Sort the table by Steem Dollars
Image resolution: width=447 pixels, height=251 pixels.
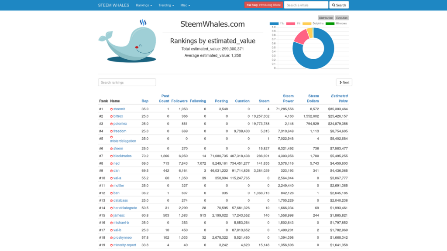pyautogui.click(x=313, y=98)
